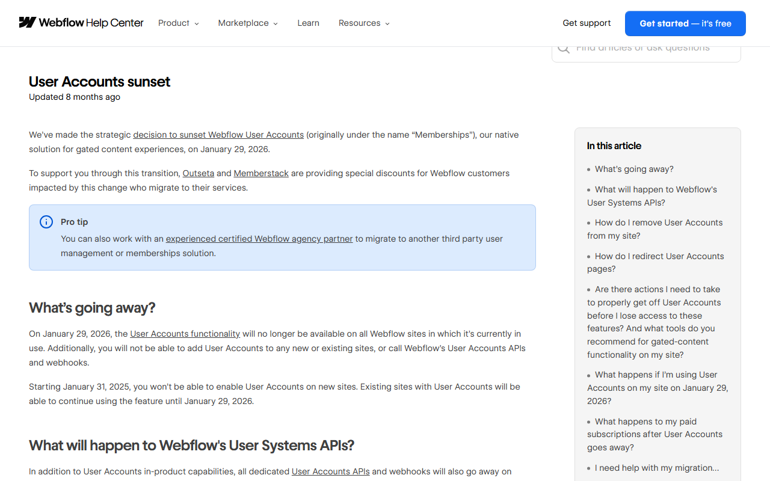
Task: Open the Memberstack link
Action: tap(261, 173)
